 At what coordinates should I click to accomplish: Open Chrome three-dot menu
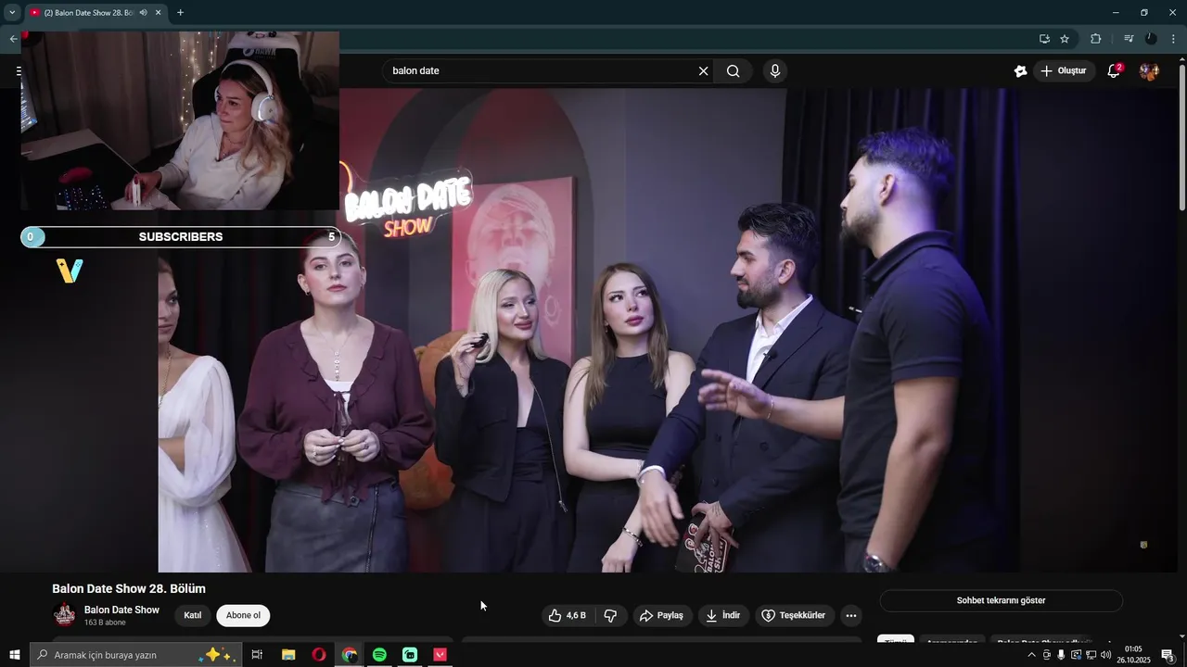(x=1173, y=39)
